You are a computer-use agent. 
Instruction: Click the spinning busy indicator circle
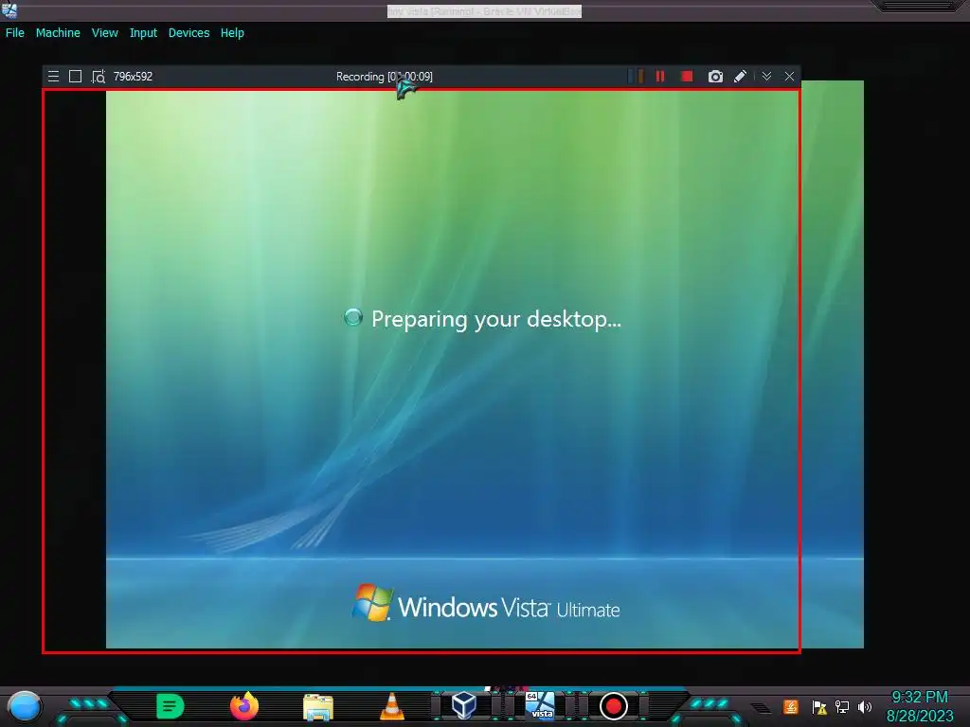tap(353, 317)
